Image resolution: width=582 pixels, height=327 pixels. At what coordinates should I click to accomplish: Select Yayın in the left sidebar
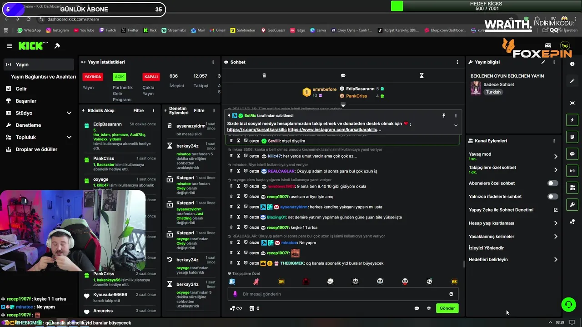pos(39,64)
